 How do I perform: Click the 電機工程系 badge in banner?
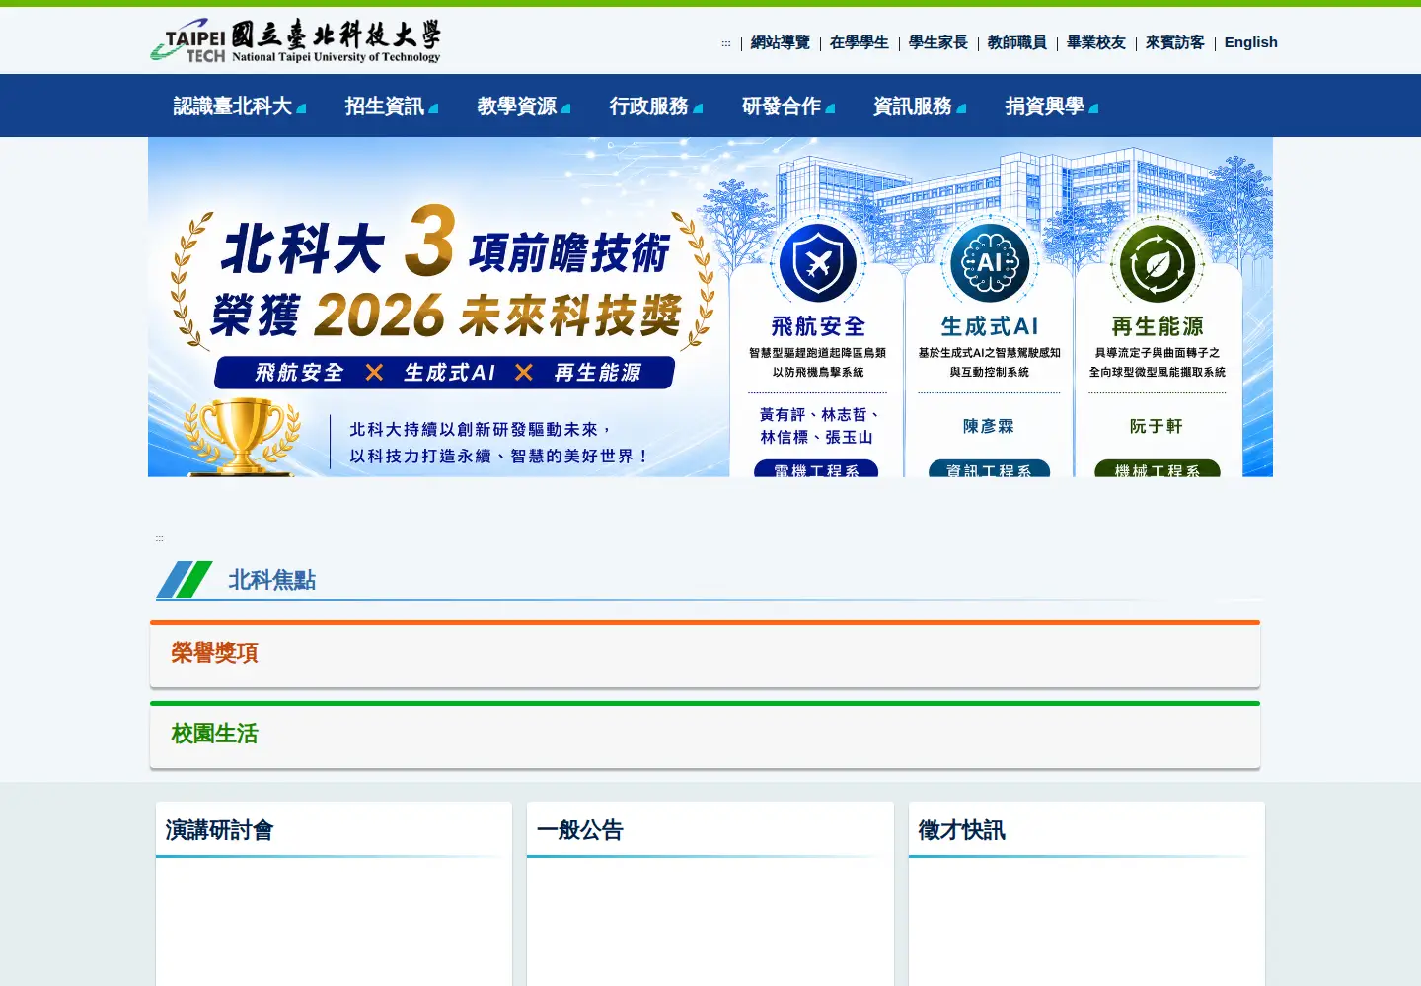click(x=816, y=469)
